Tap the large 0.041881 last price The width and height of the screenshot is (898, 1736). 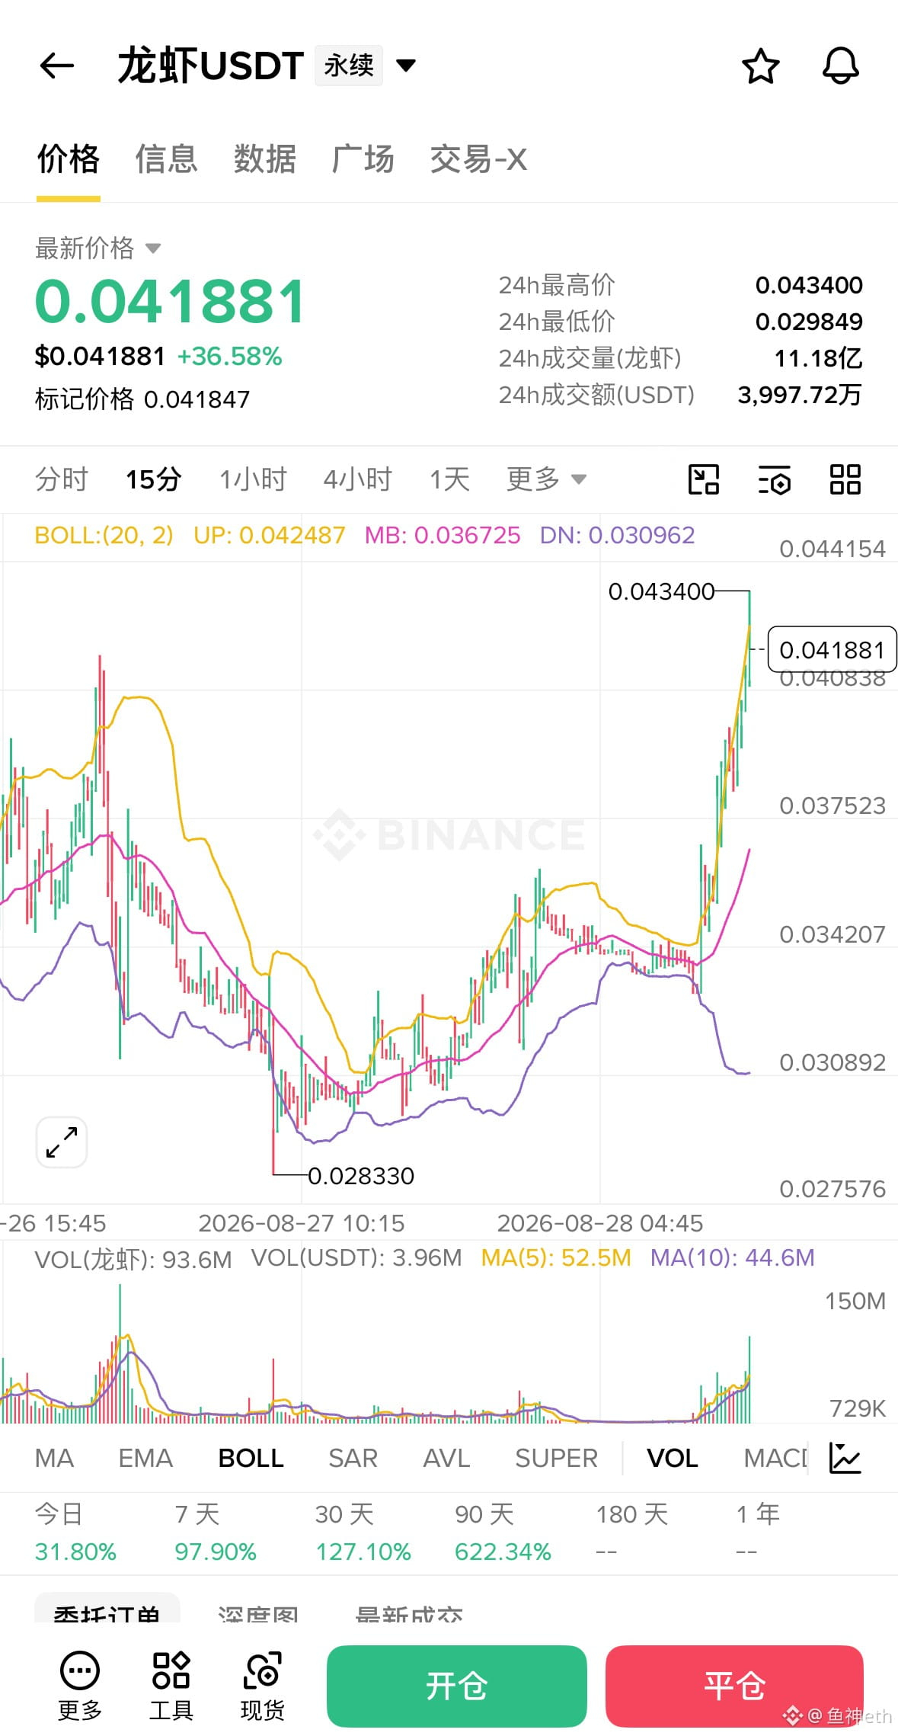click(x=171, y=301)
